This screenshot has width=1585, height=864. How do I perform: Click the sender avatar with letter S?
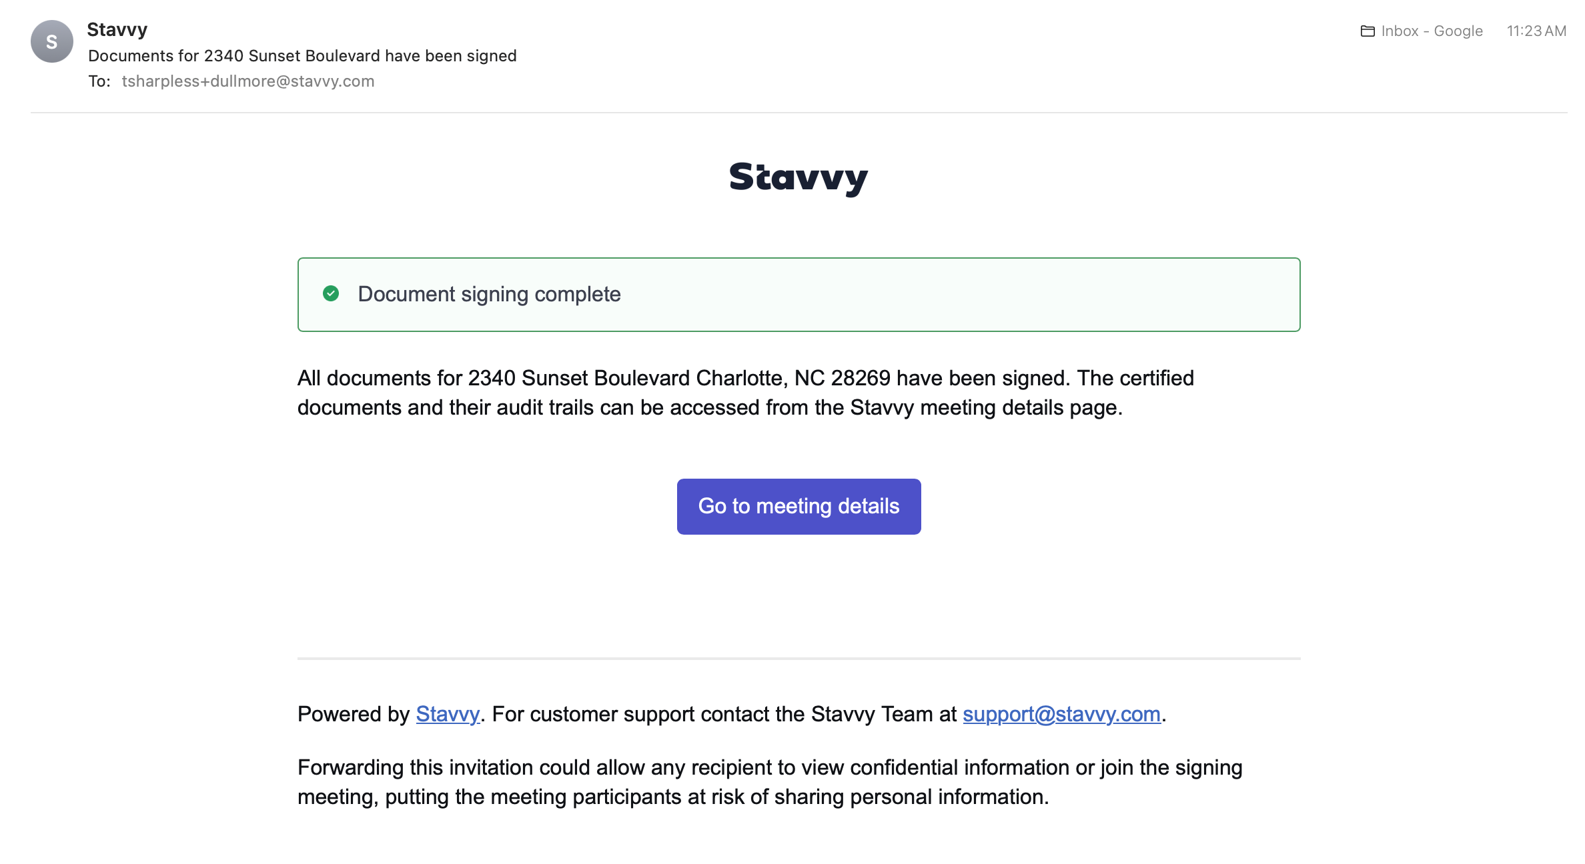coord(52,41)
